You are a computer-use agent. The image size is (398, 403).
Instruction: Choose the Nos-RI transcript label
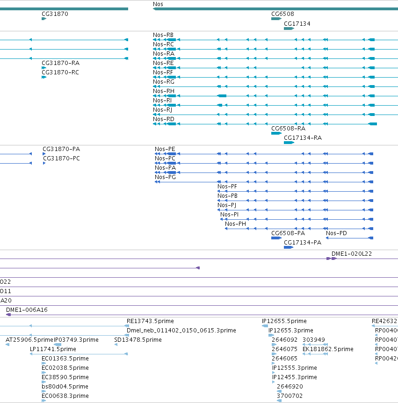coord(162,100)
